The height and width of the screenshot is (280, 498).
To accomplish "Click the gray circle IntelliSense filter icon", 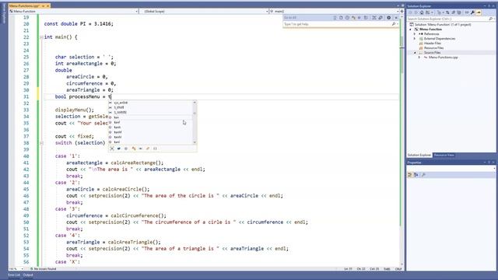I will coord(126,149).
